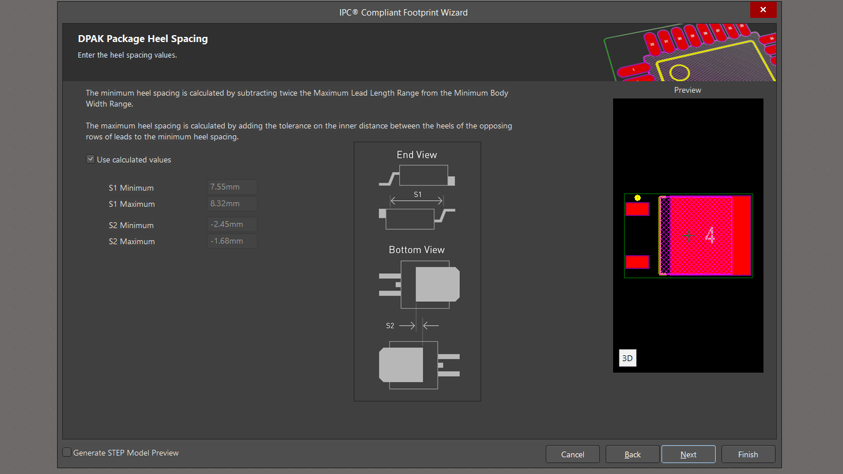Click the S2 spacing arrows in diagram

[x=419, y=325]
